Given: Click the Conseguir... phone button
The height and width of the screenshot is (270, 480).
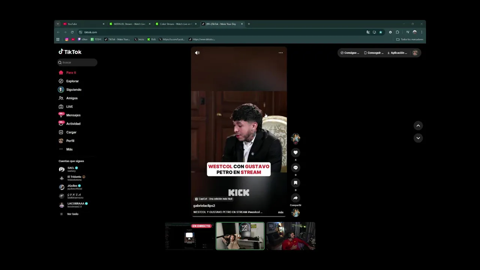Looking at the screenshot, I should click(x=373, y=53).
